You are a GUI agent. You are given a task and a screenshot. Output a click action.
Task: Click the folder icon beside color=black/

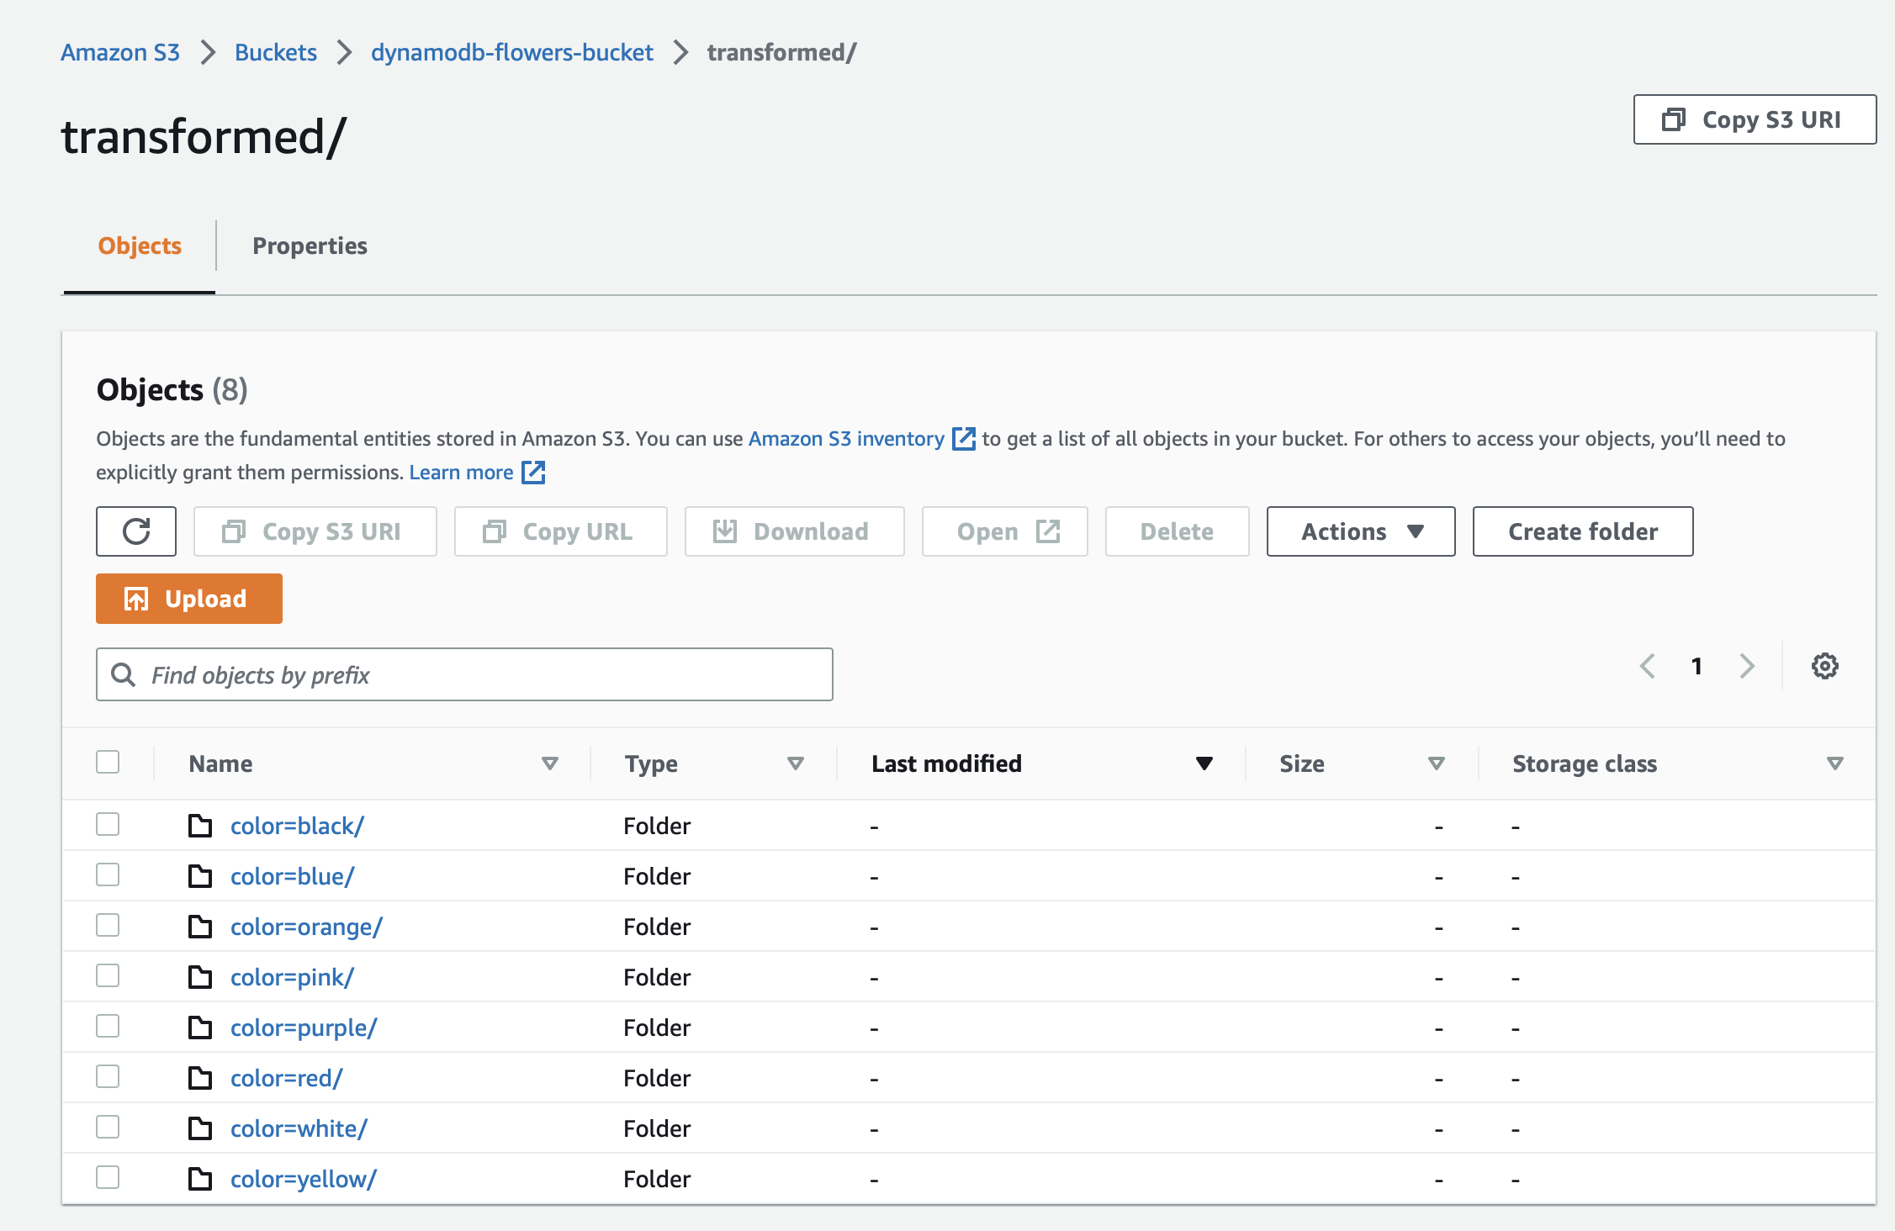pyautogui.click(x=200, y=826)
